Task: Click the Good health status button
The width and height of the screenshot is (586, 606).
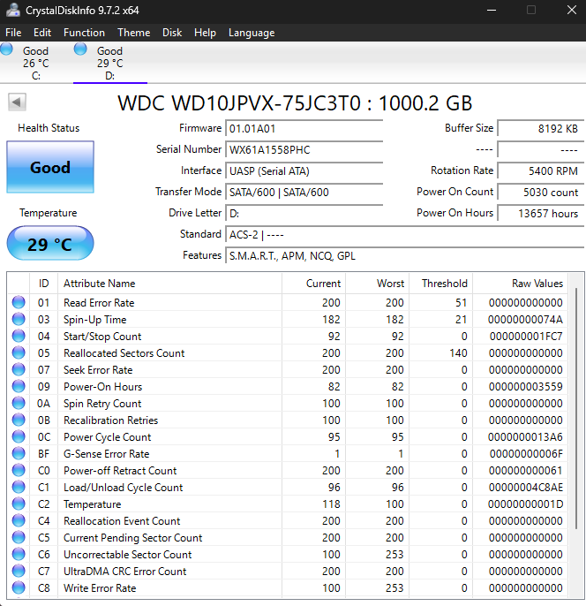Action: [x=50, y=167]
